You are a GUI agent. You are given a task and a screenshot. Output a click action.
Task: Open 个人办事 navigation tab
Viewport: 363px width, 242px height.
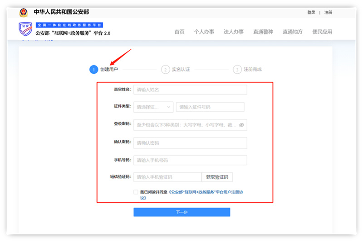pos(204,32)
